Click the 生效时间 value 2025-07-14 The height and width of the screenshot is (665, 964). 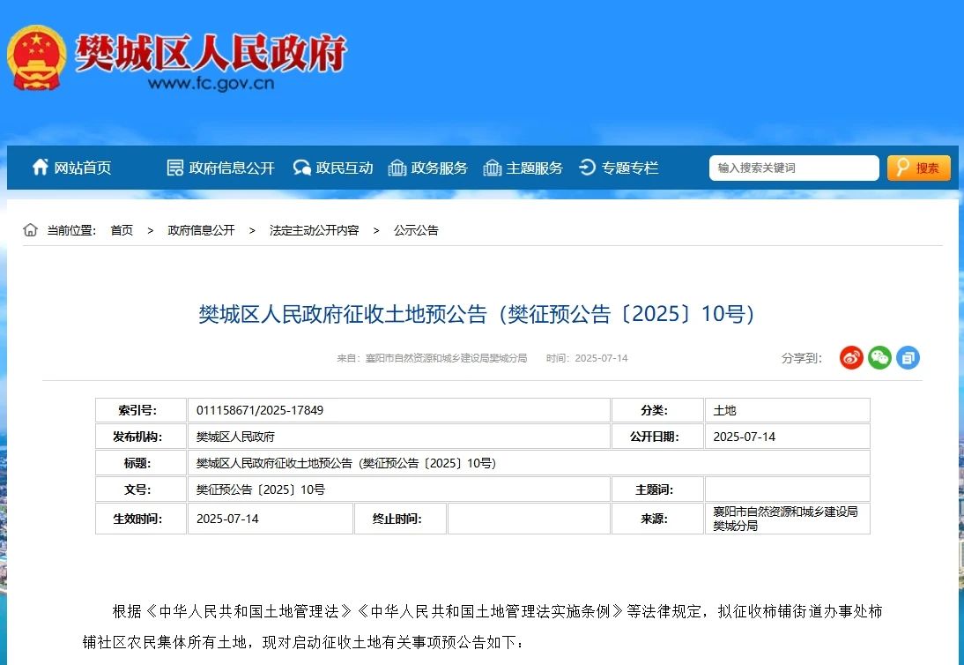227,519
